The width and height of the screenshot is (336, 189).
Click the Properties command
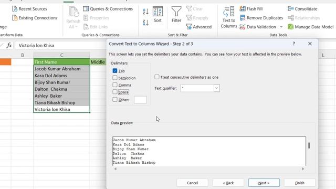pyautogui.click(x=96, y=18)
